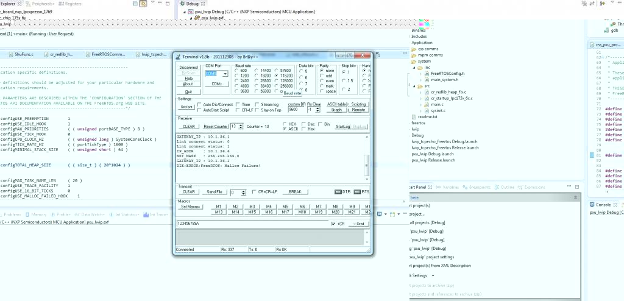The image size is (624, 301).
Task: Click the M5 macro button
Action: pos(285,207)
